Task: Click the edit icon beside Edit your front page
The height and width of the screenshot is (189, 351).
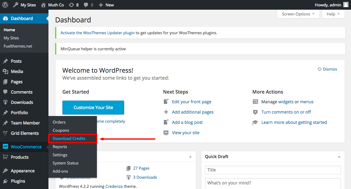Action: coord(166,102)
